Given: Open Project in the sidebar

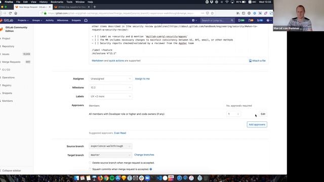Looking at the screenshot, I should pyautogui.click(x=6, y=38).
